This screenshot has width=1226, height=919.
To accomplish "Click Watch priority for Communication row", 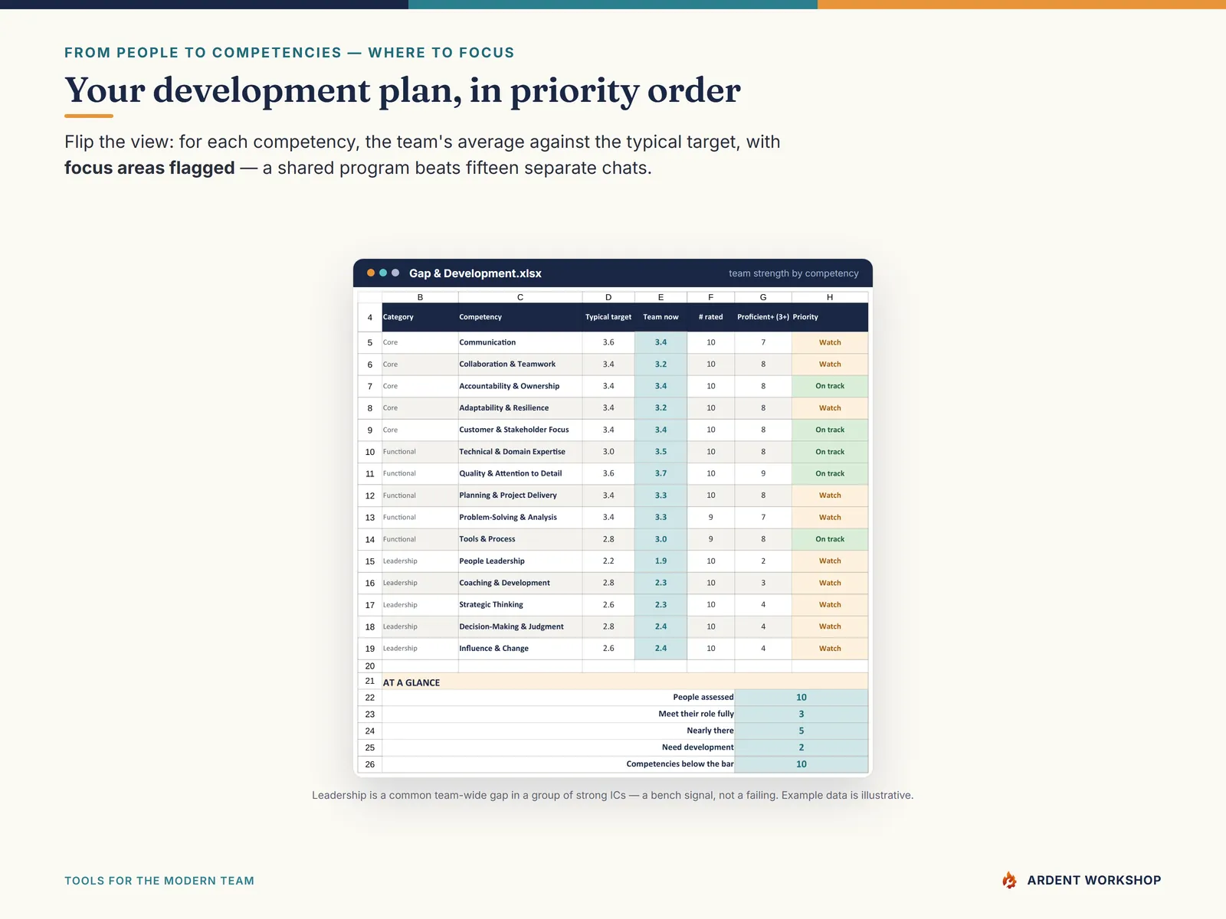I will click(830, 342).
